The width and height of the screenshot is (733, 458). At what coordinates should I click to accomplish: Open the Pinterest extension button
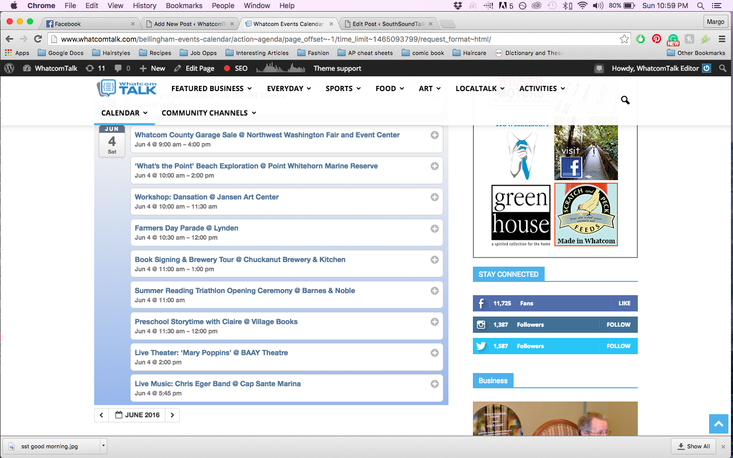pos(657,39)
